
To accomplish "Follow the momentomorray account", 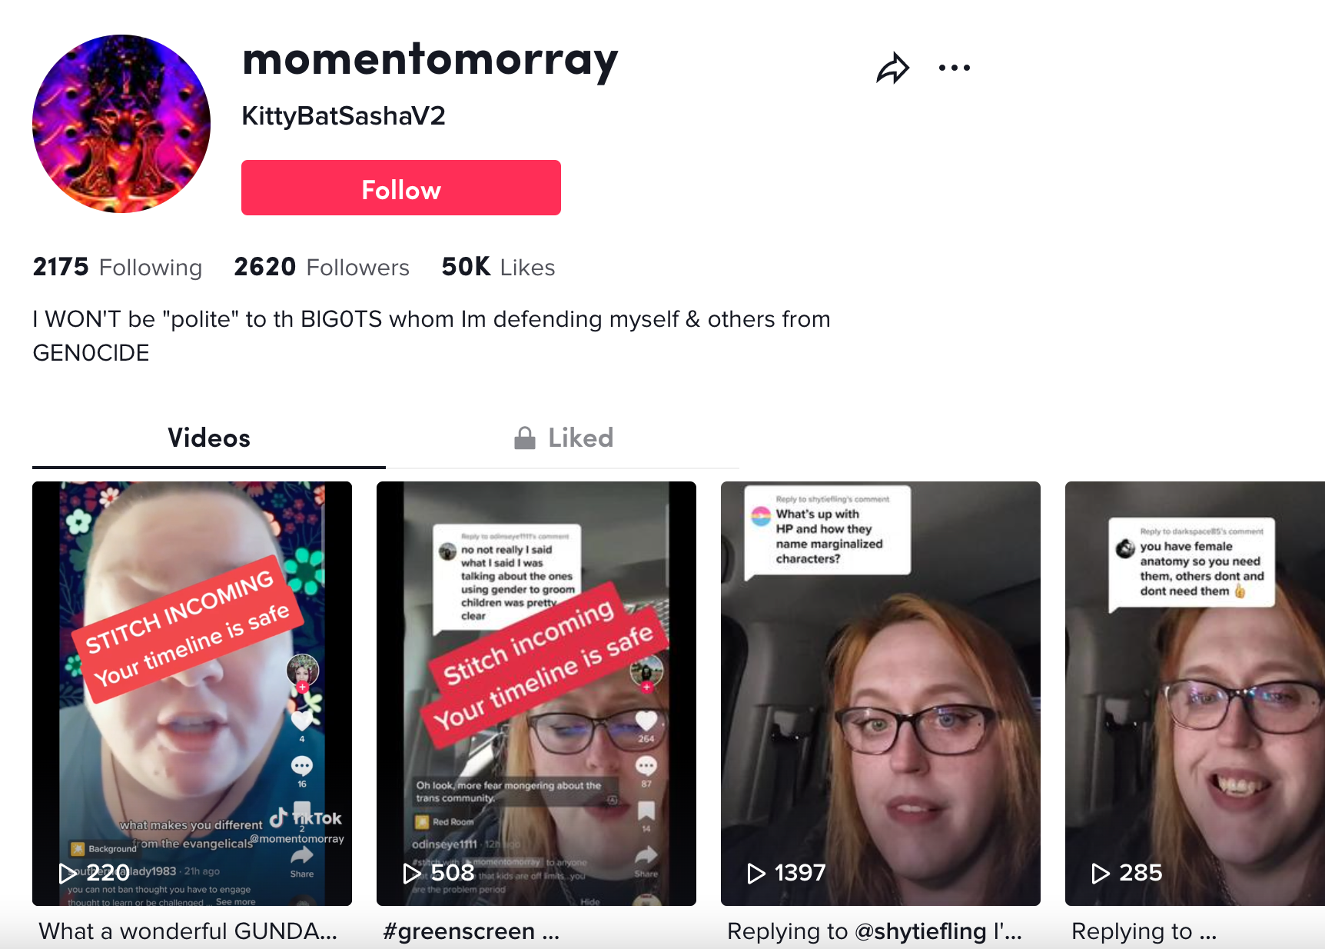I will [x=401, y=188].
